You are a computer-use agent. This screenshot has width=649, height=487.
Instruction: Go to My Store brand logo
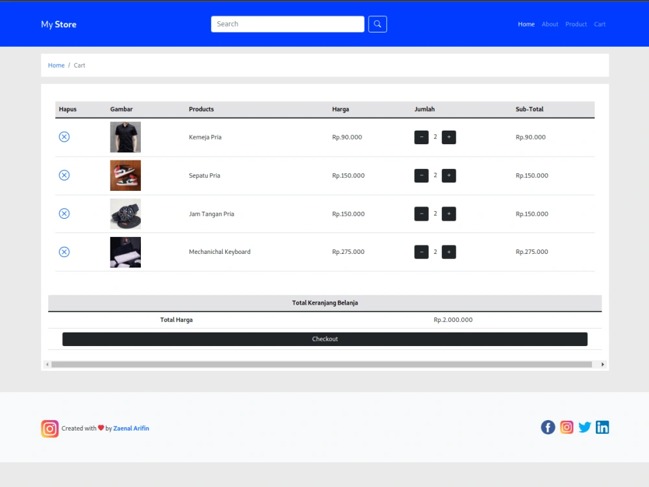pos(58,25)
